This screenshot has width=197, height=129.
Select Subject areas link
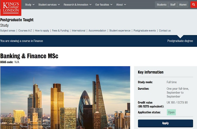click(x=8, y=31)
